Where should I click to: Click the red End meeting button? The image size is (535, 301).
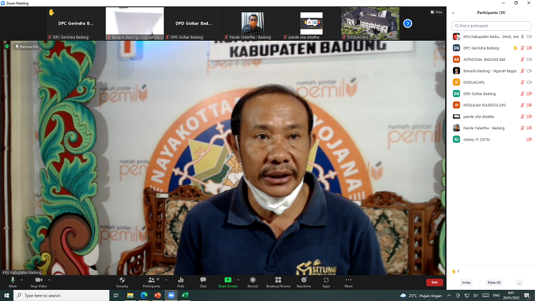434,283
